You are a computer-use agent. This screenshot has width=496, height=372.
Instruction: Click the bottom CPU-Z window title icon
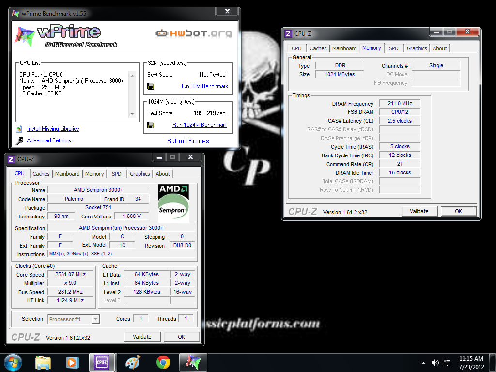(x=11, y=159)
